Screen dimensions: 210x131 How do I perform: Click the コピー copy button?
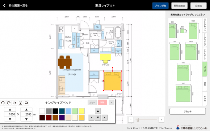tap(92, 102)
